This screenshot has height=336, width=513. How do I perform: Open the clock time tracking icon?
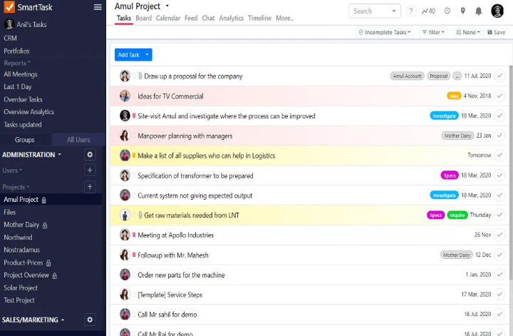[x=447, y=11]
